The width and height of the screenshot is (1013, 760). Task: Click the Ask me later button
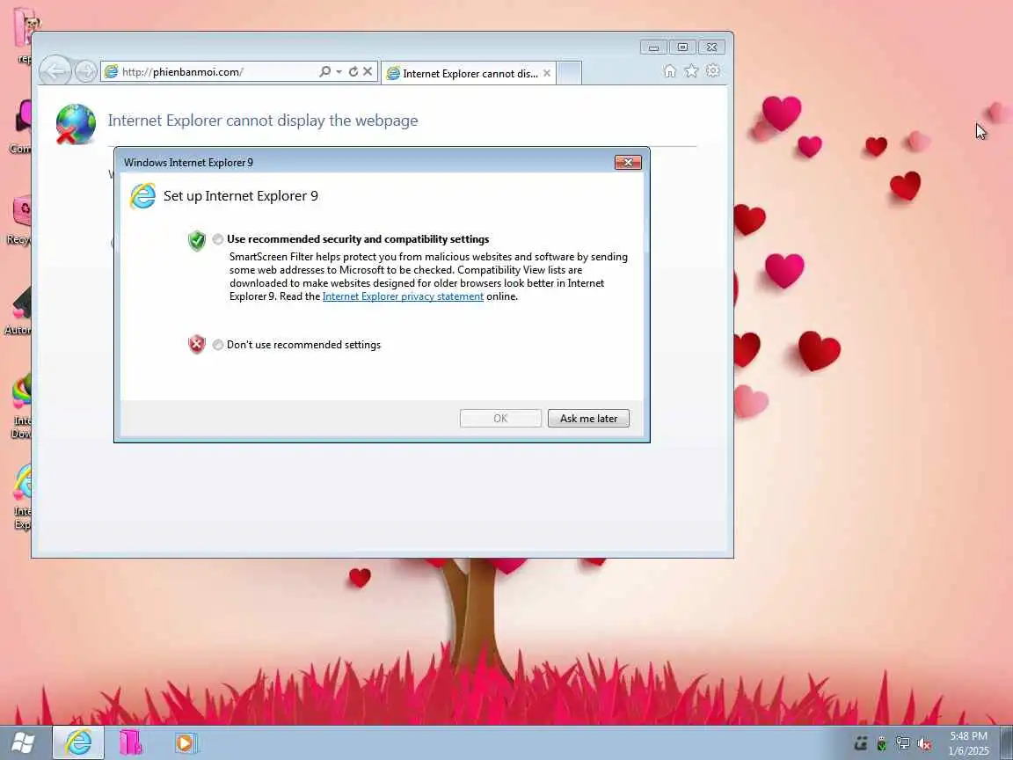coord(588,418)
